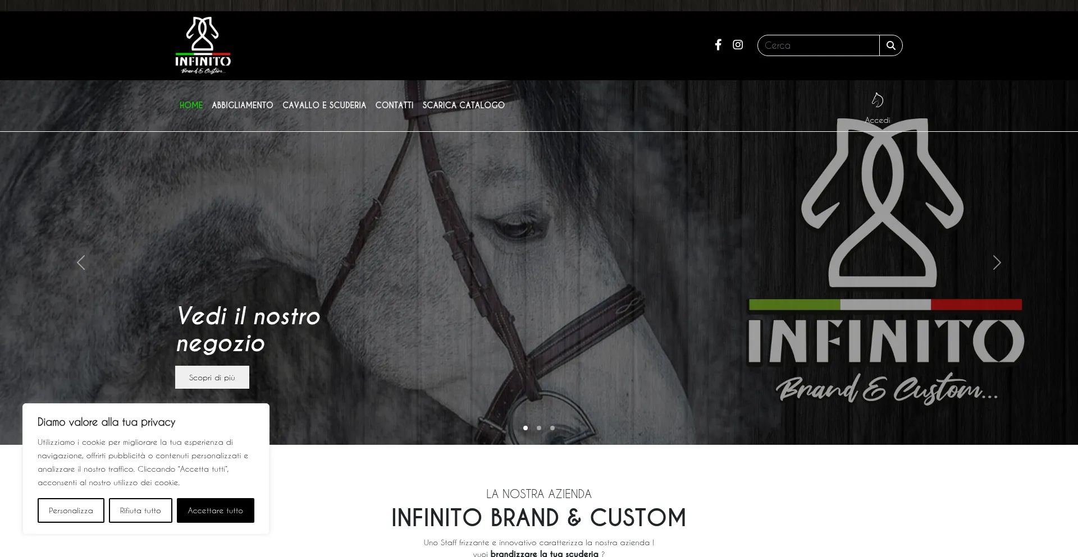
Task: Go to the Contatti page
Action: pos(394,105)
